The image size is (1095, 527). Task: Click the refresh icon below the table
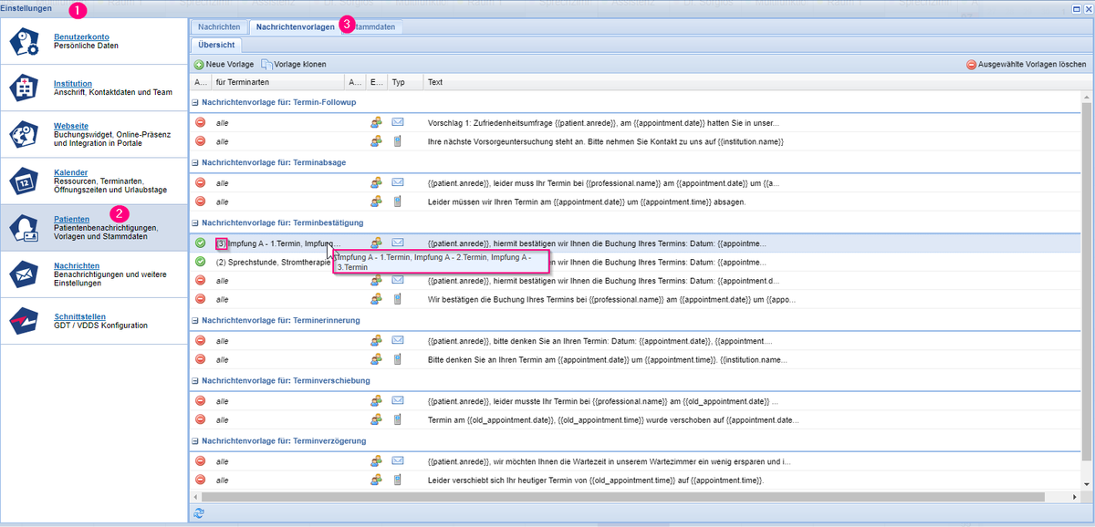[x=199, y=512]
